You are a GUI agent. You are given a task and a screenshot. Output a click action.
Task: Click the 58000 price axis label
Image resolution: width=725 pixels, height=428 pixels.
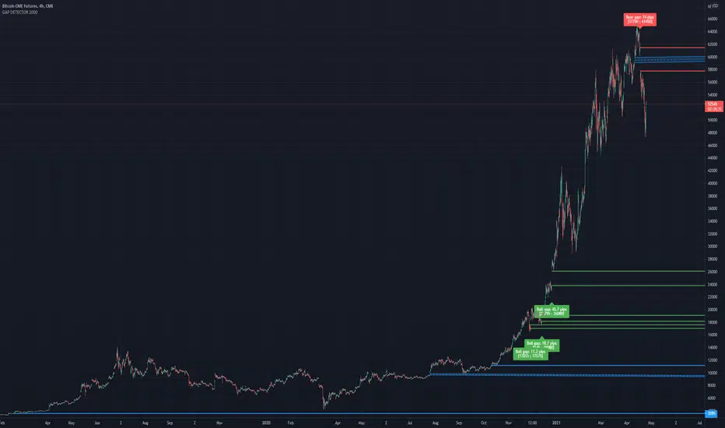tap(712, 69)
